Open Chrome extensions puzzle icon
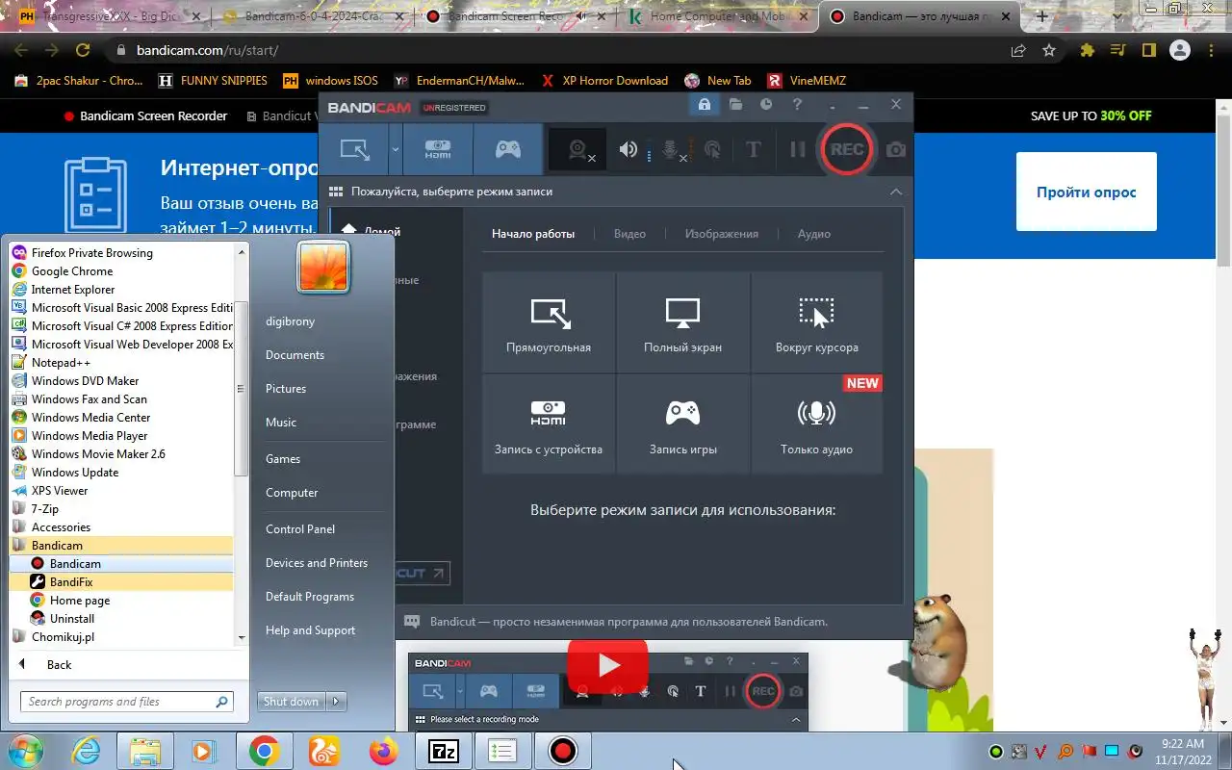The height and width of the screenshot is (770, 1232). (1088, 50)
